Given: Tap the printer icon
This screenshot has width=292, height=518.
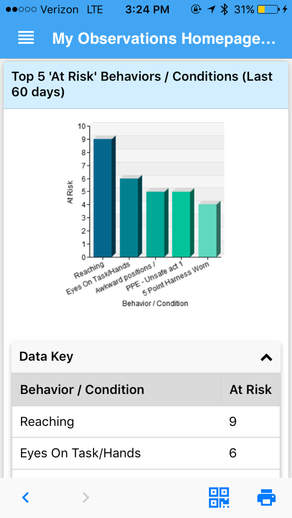Looking at the screenshot, I should click(x=266, y=498).
